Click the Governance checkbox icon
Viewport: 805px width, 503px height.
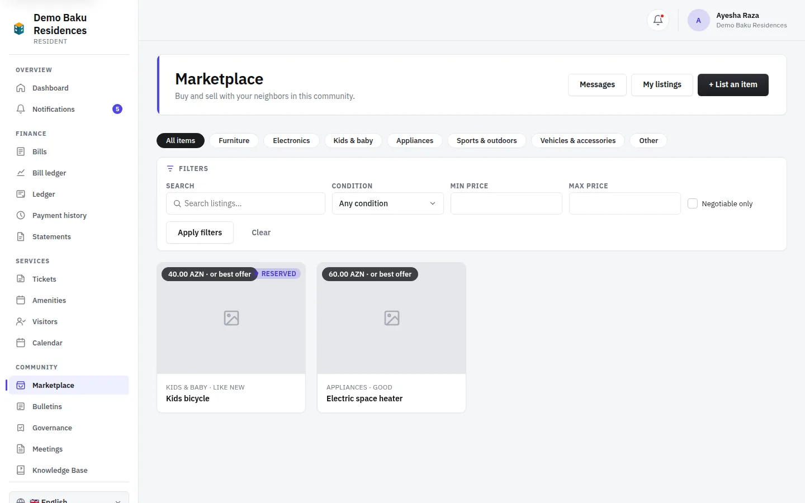pyautogui.click(x=21, y=428)
